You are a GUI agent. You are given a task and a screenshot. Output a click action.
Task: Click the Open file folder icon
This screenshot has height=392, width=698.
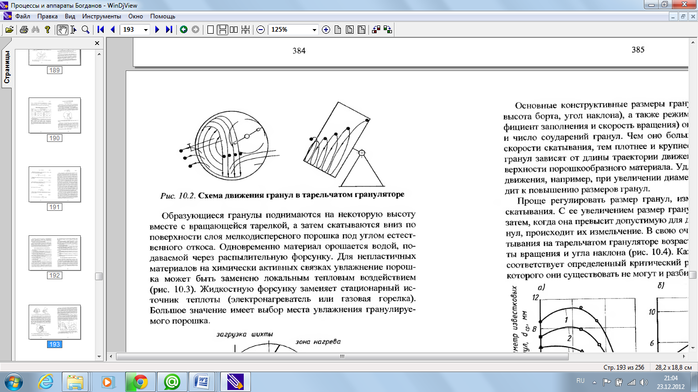point(9,30)
